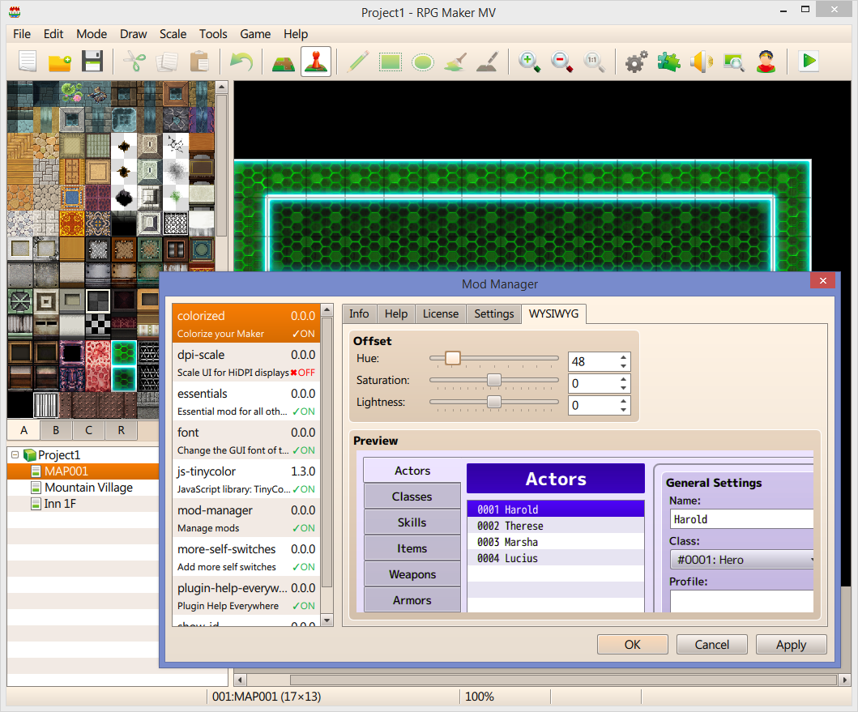Toggle the colorized mod ON status

coord(304,334)
